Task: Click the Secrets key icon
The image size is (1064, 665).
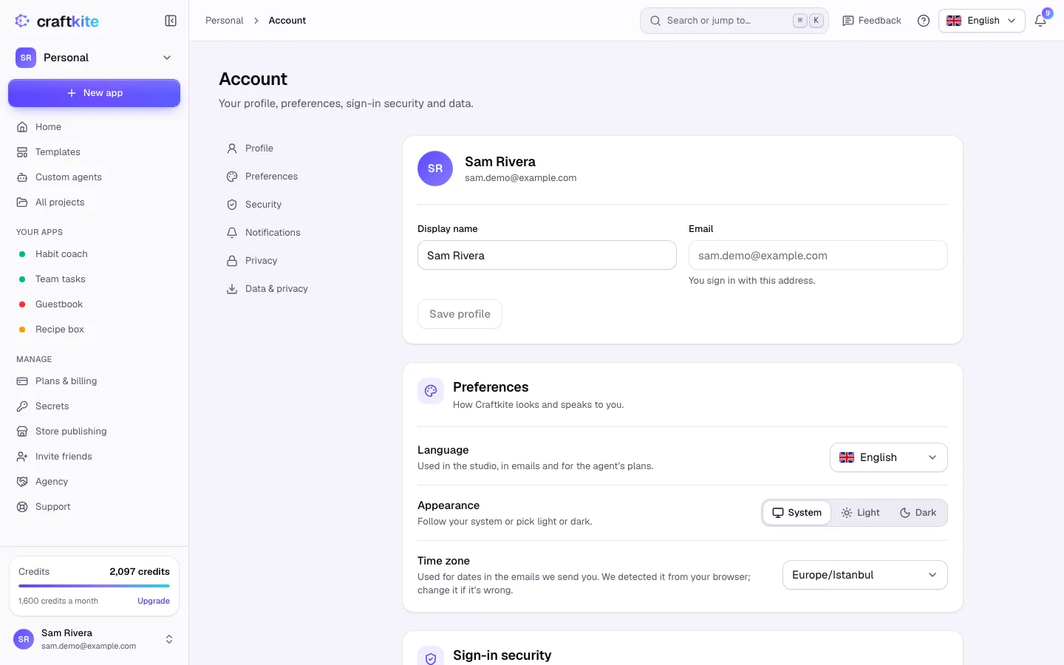Action: click(x=22, y=406)
